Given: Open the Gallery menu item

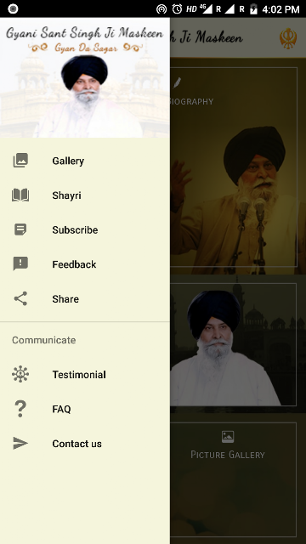Looking at the screenshot, I should click(85, 161).
